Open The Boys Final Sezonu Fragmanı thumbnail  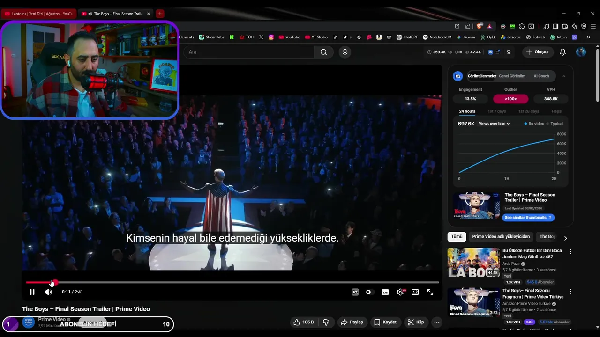coord(473,302)
